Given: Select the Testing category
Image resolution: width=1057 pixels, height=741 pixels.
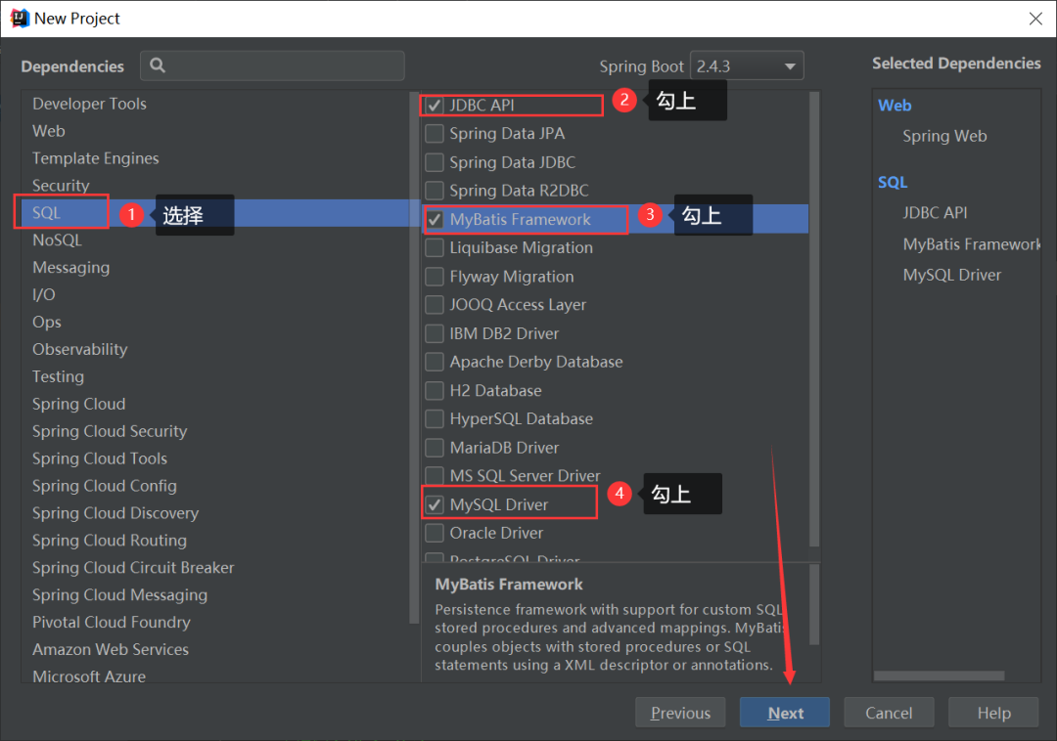Looking at the screenshot, I should click(x=58, y=376).
